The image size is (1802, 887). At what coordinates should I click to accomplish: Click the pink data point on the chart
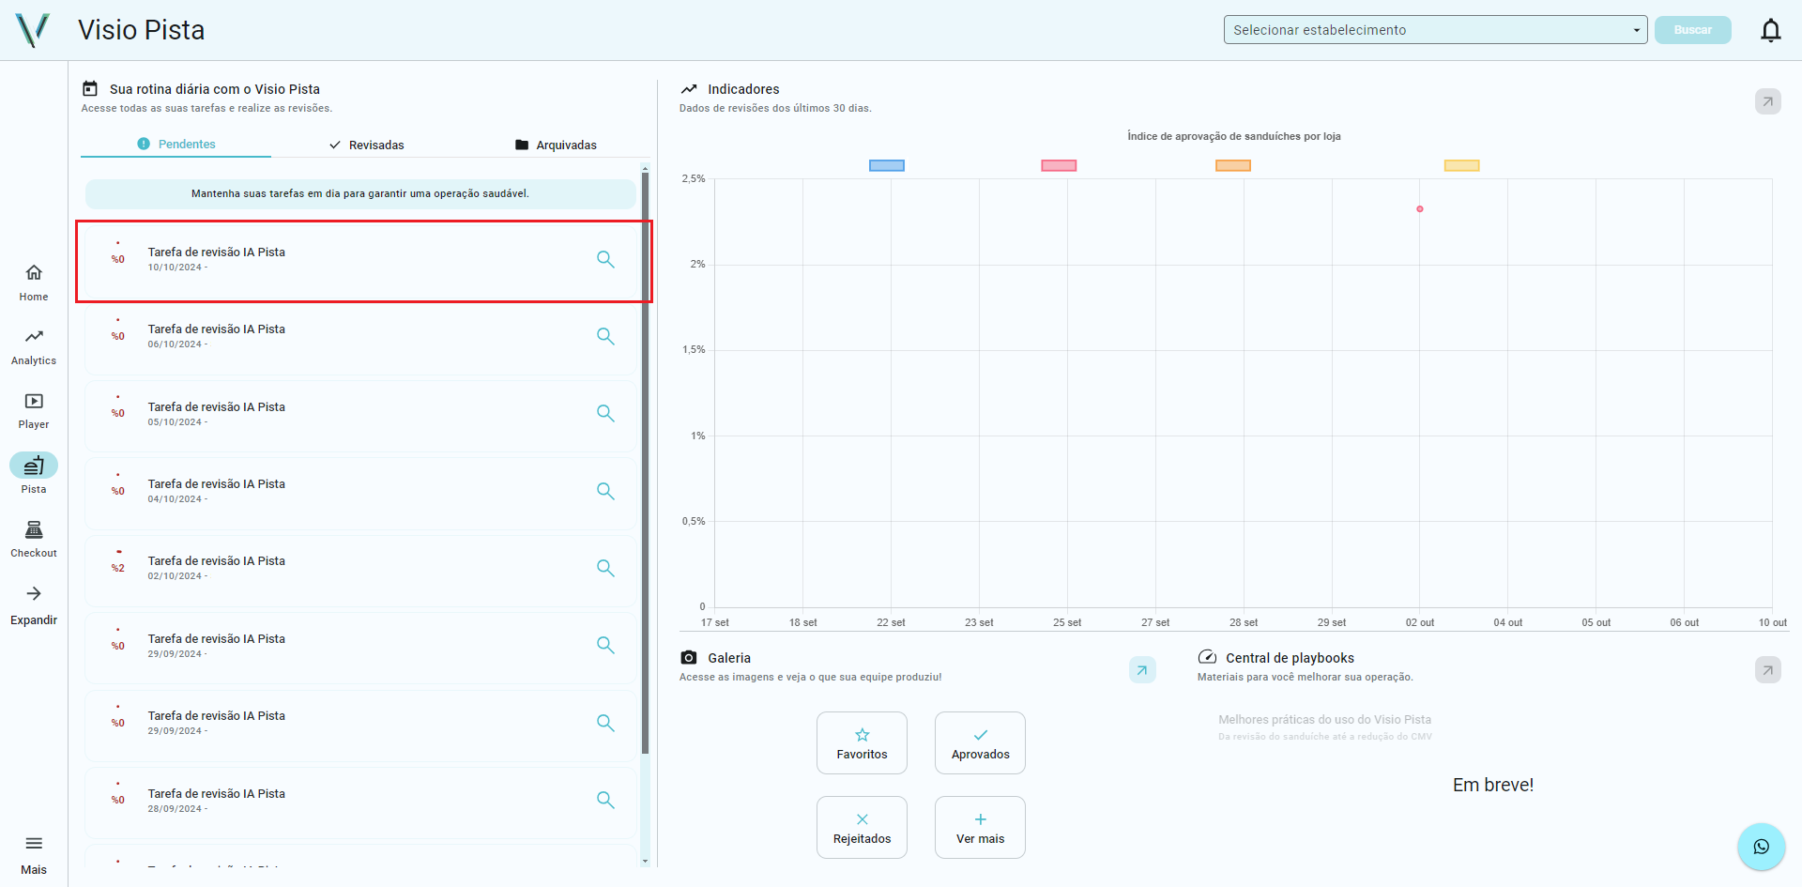click(x=1420, y=209)
